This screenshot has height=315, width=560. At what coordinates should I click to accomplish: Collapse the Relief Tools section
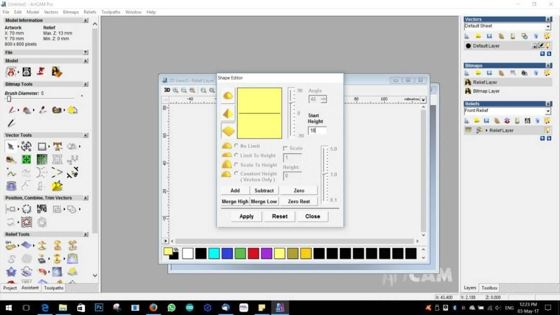pyautogui.click(x=86, y=234)
